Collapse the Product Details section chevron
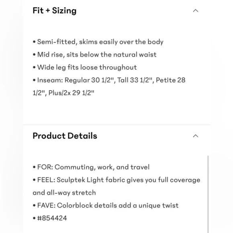 (x=195, y=136)
